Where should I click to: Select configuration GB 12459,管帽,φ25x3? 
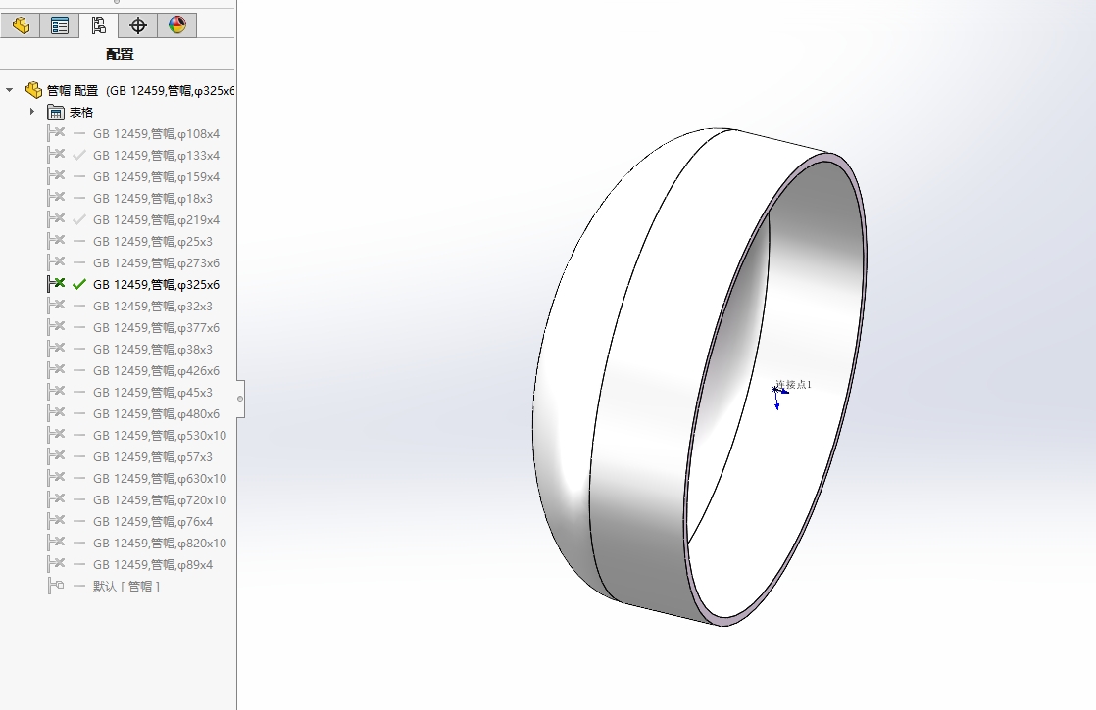[152, 242]
